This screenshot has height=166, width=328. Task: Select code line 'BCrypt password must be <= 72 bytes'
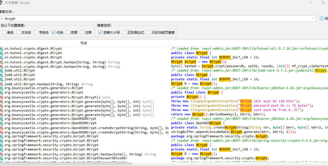(x=242, y=105)
